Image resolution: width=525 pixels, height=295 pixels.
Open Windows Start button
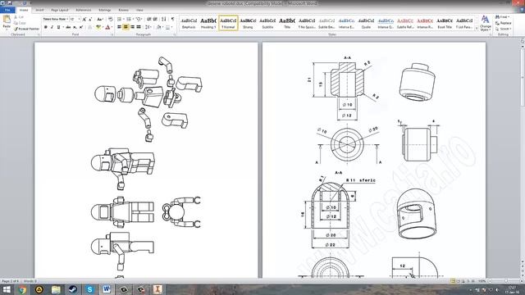[7, 289]
